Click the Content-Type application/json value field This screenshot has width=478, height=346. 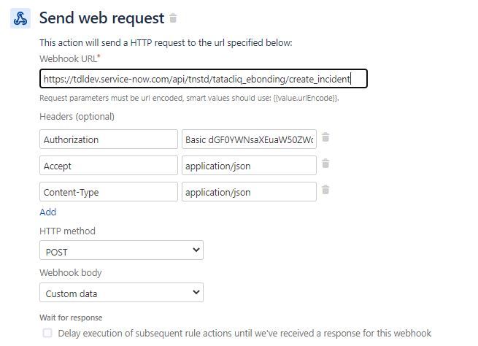[249, 192]
